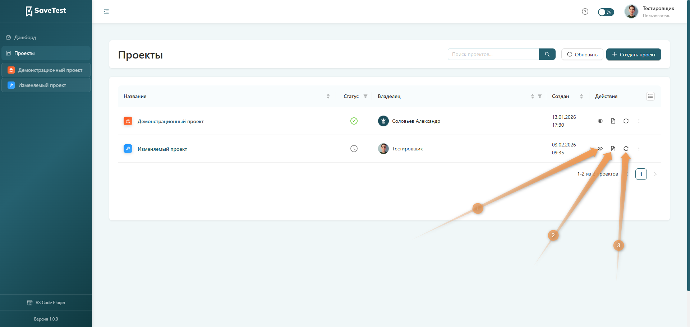
Task: Open the Статус column filter
Action: click(365, 96)
